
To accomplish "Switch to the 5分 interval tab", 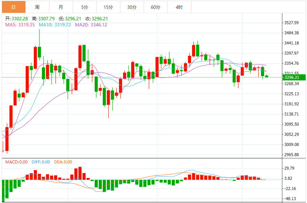I will (x=85, y=7).
